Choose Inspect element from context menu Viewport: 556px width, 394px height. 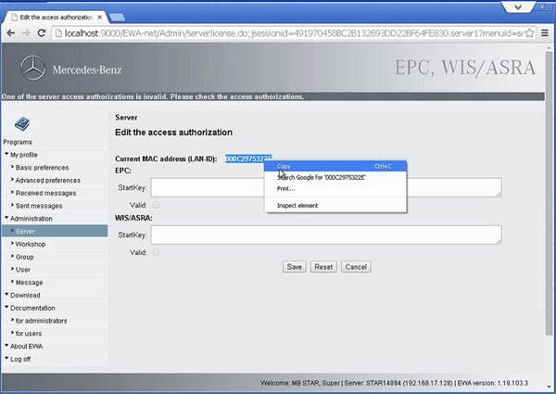[335, 205]
